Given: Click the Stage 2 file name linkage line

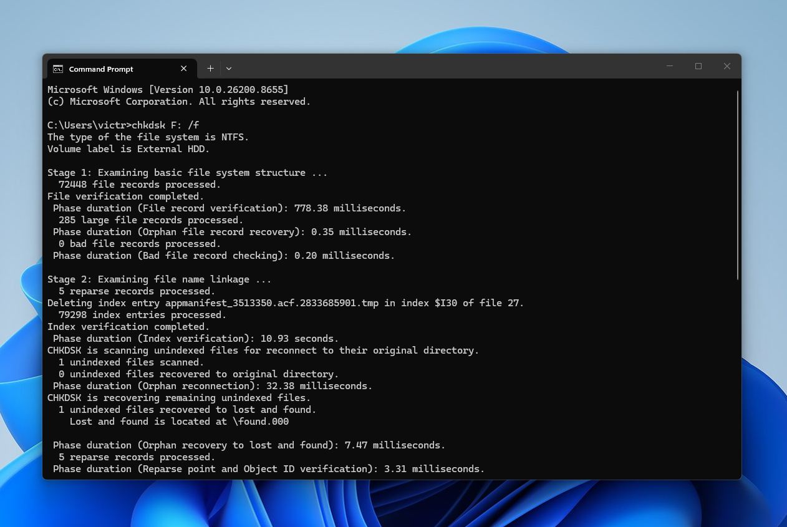Looking at the screenshot, I should coord(160,279).
